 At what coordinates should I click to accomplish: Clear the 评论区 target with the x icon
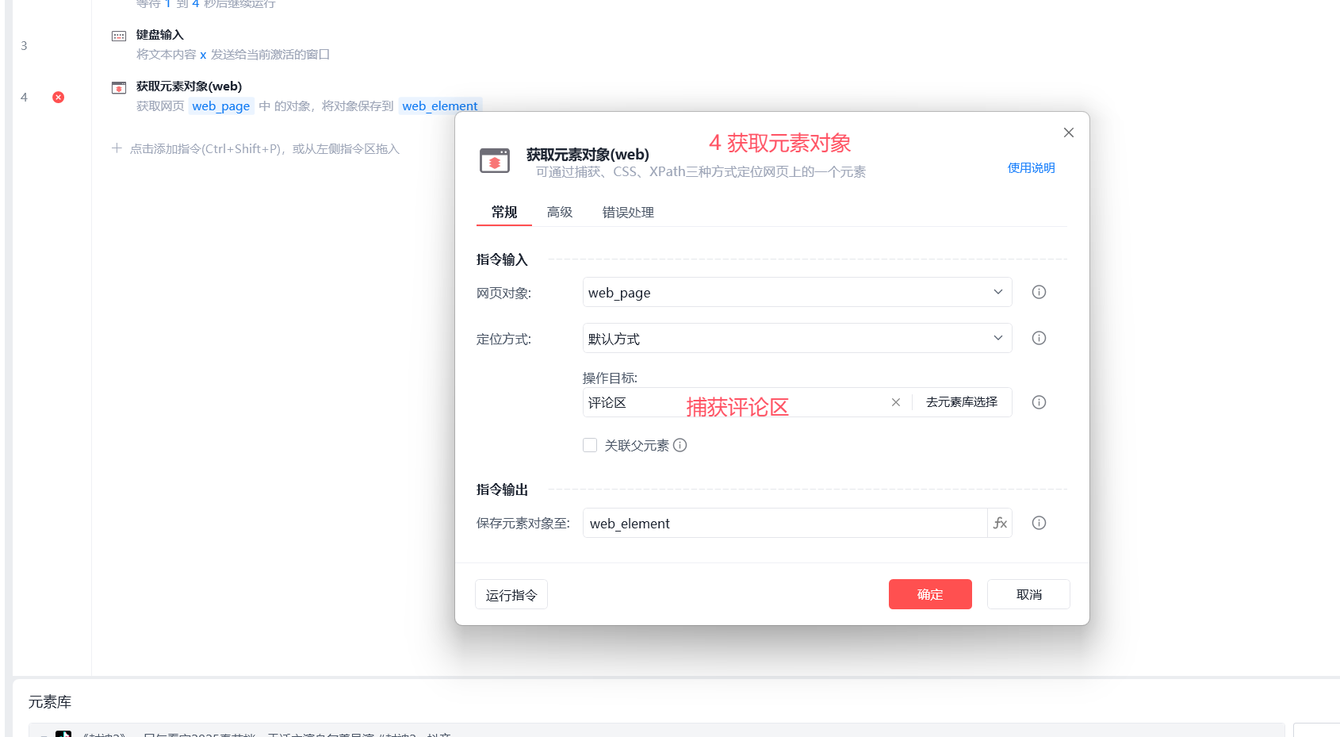pos(896,402)
